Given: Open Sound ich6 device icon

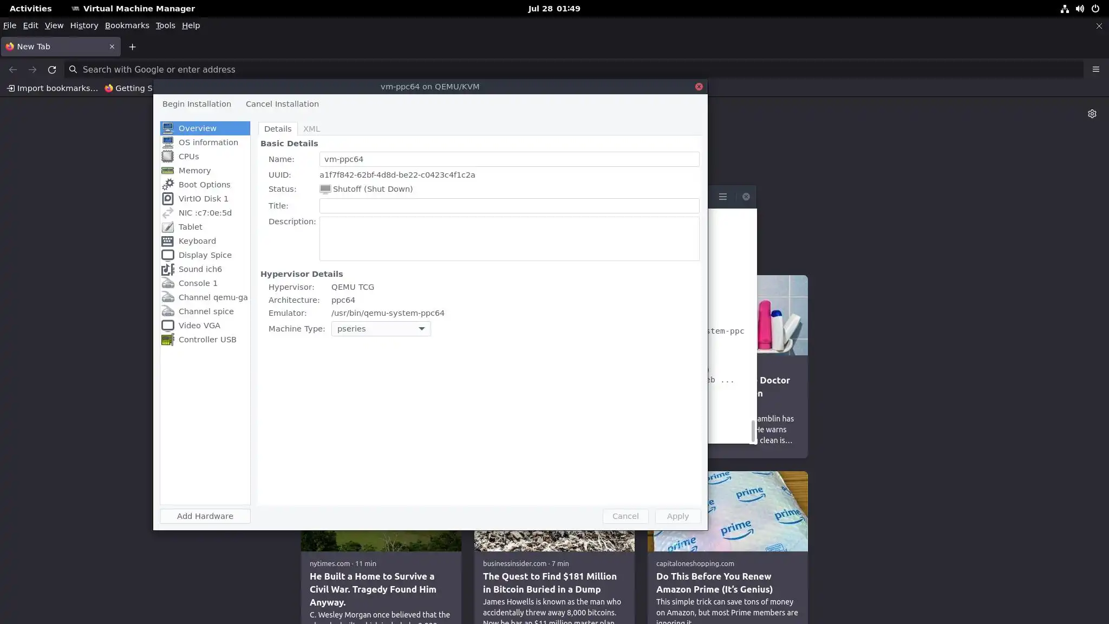Looking at the screenshot, I should point(168,269).
